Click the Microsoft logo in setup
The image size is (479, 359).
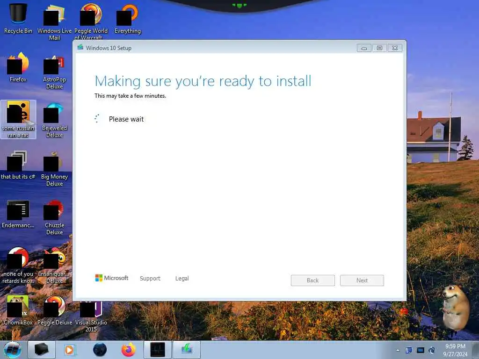(x=112, y=278)
